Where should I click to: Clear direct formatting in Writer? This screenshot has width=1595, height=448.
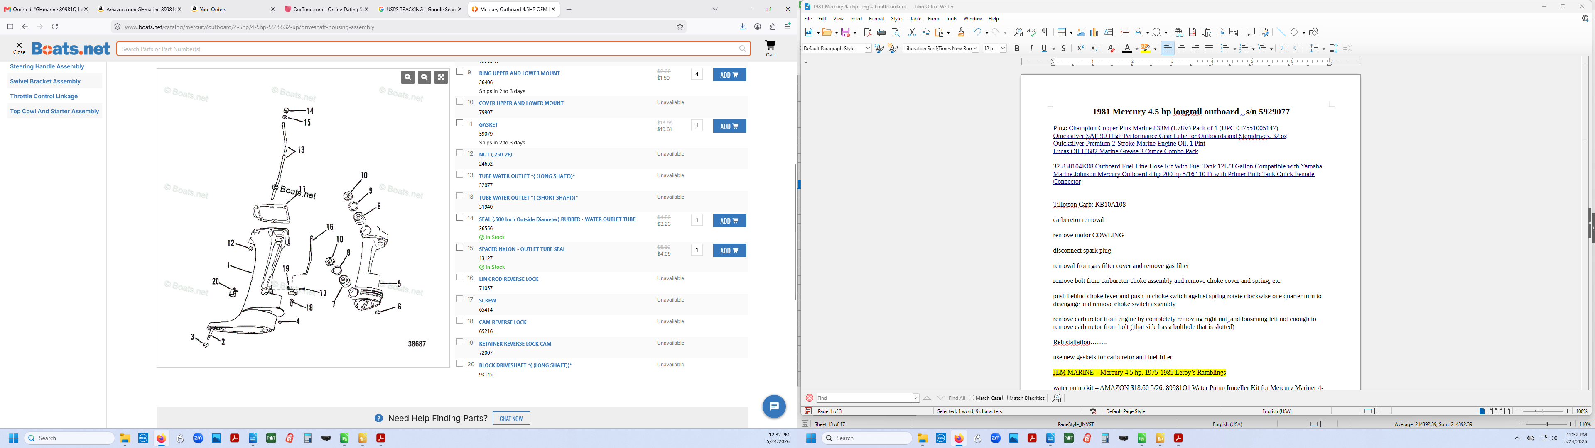pos(1111,48)
